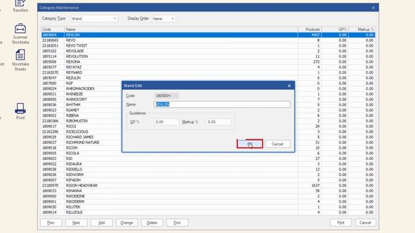Select the RIDAURA row
This screenshot has height=233, width=415.
click(208, 164)
